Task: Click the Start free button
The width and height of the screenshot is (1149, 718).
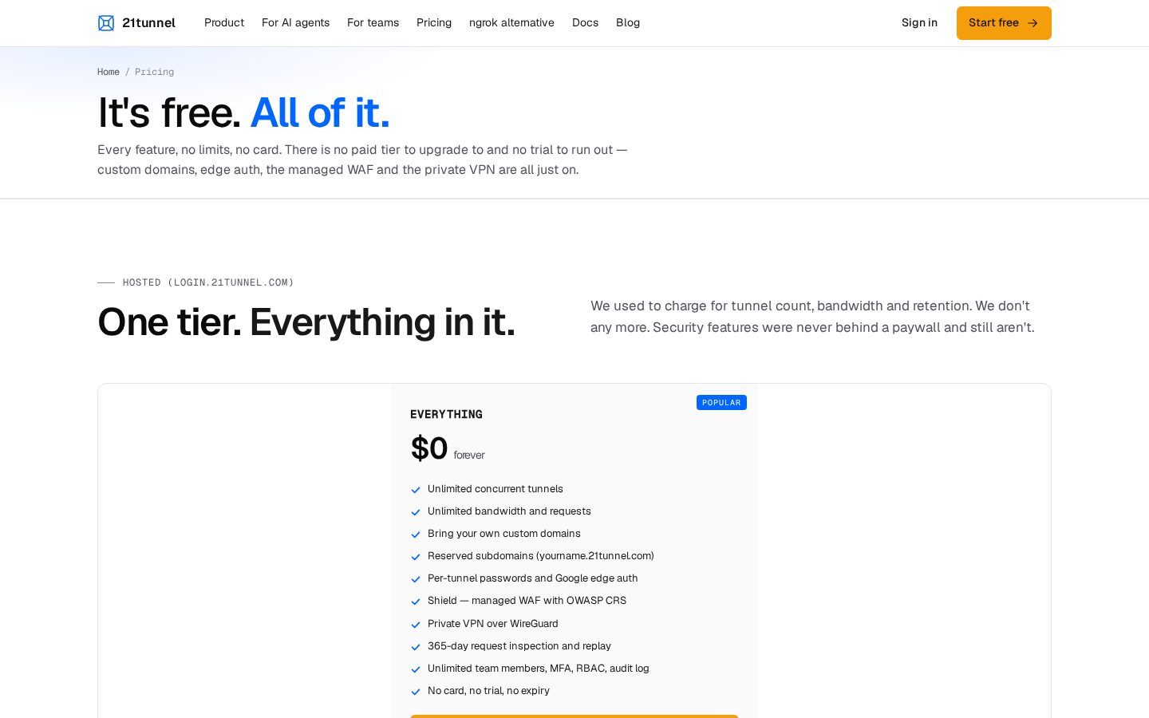Action: pyautogui.click(x=1004, y=23)
